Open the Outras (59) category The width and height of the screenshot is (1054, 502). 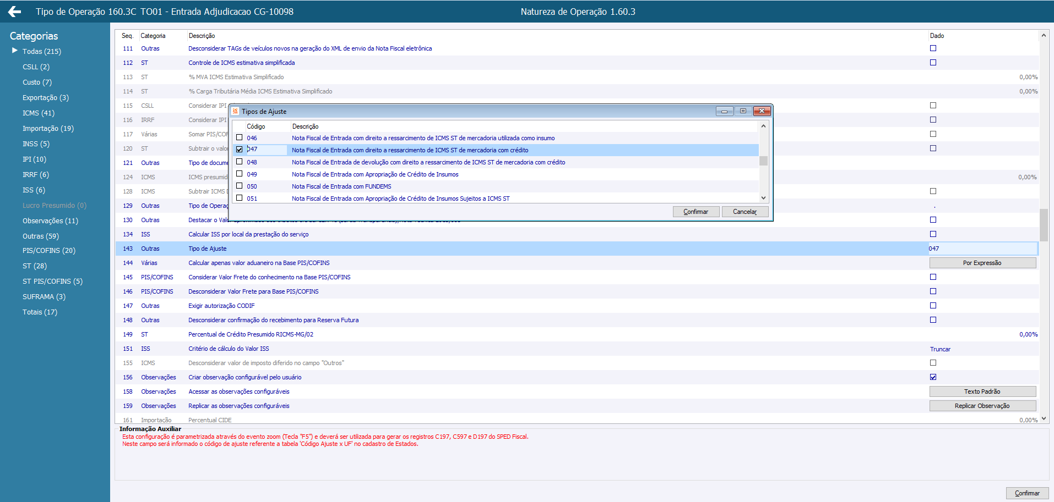tap(41, 236)
